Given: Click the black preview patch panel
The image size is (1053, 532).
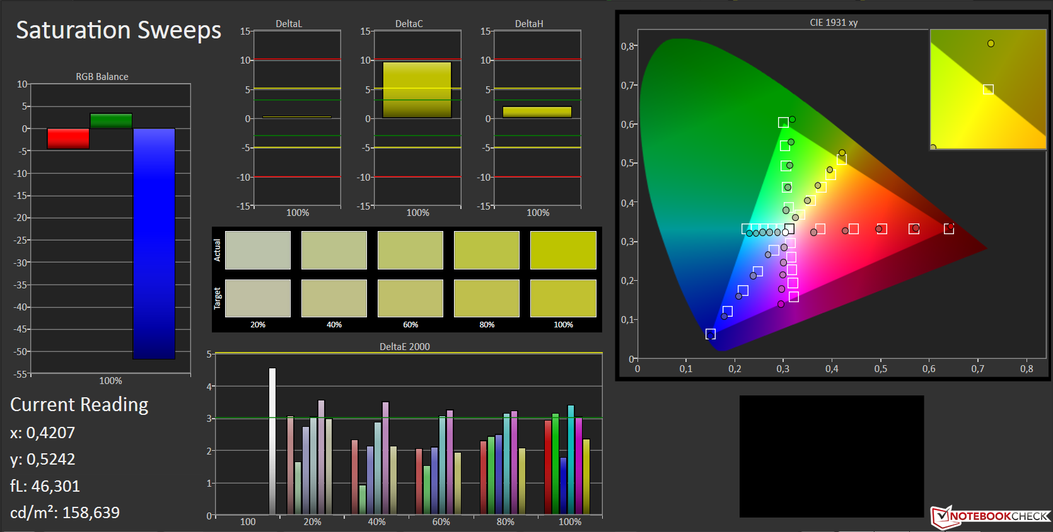Looking at the screenshot, I should tap(832, 456).
